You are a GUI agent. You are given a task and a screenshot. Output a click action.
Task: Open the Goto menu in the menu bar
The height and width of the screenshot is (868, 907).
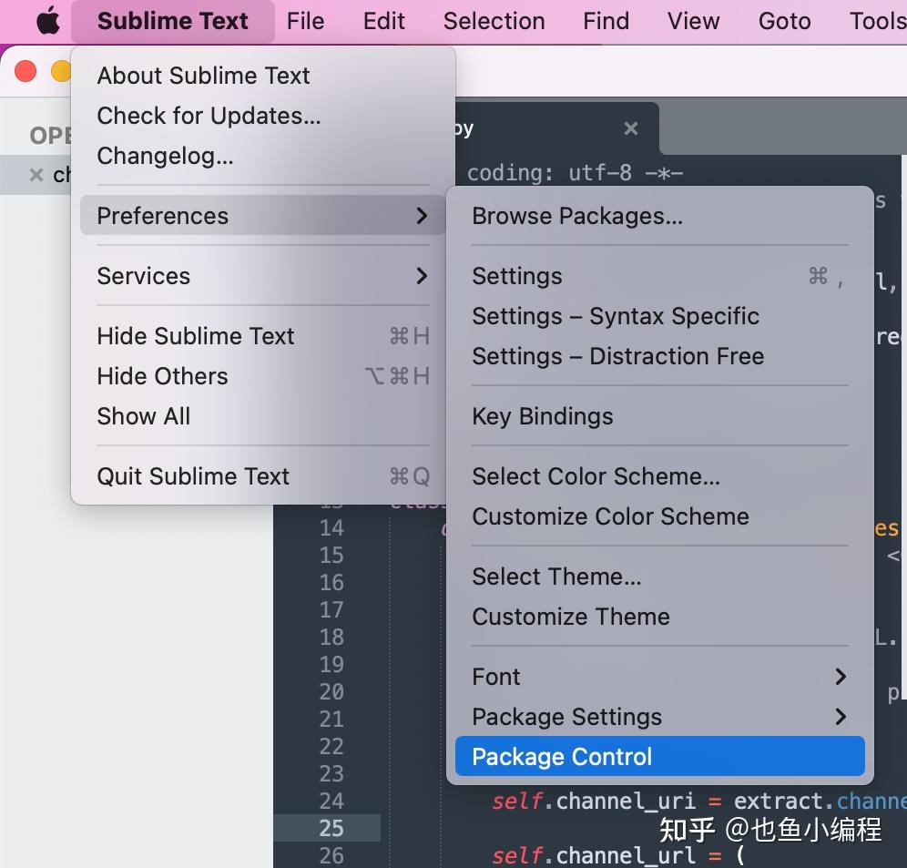click(784, 21)
